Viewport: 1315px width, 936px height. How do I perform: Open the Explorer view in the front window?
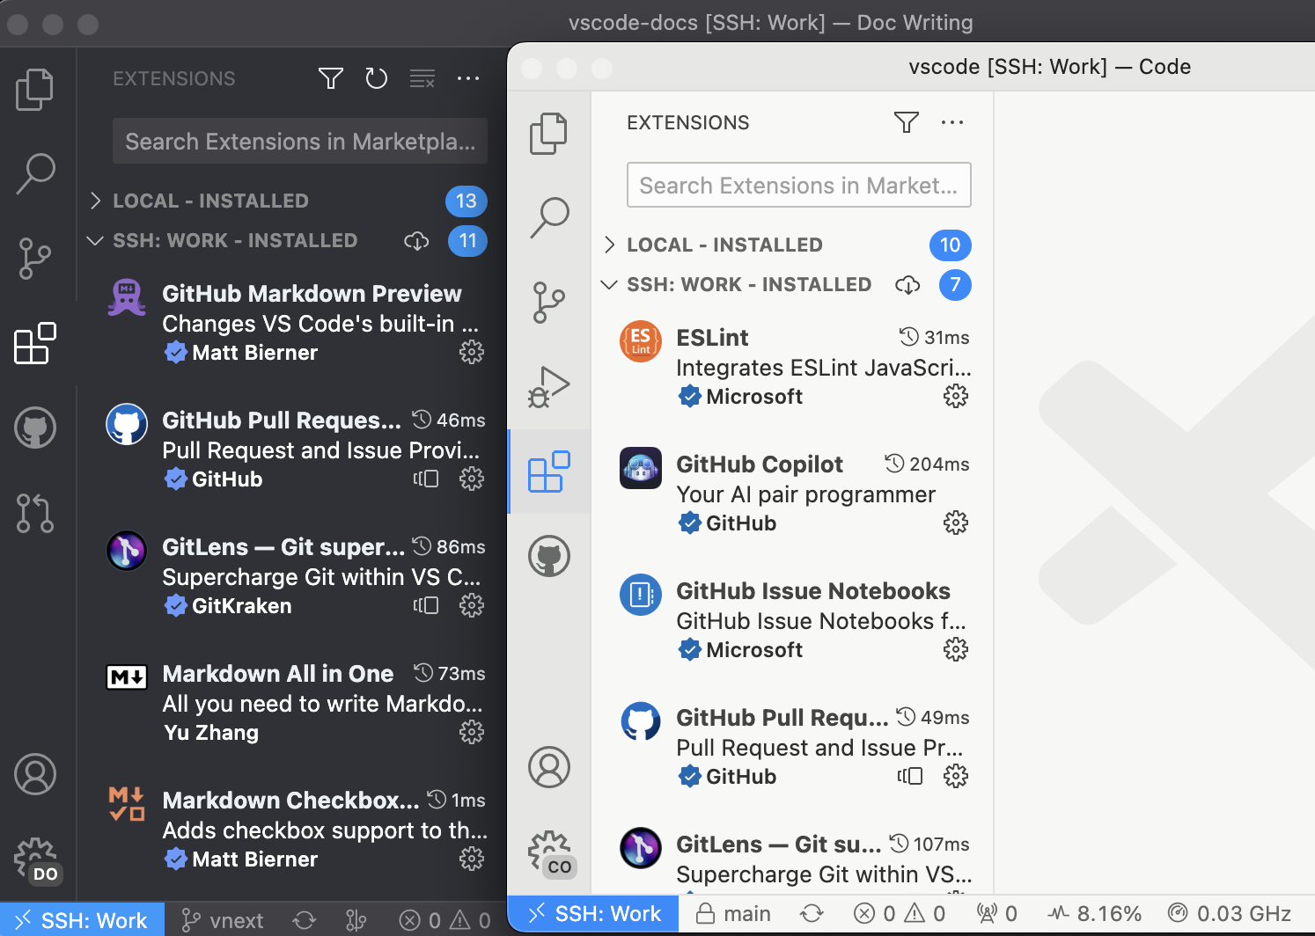pos(549,133)
